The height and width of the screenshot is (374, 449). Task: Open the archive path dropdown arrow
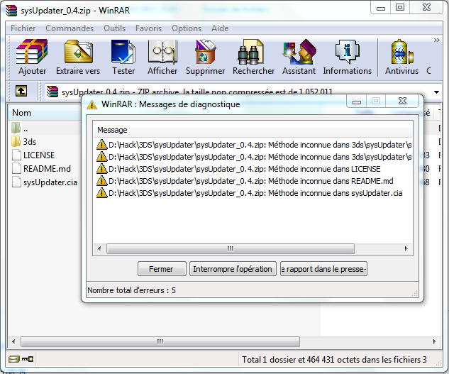436,92
